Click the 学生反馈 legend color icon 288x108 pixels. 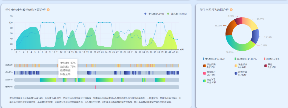[x=204, y=66]
